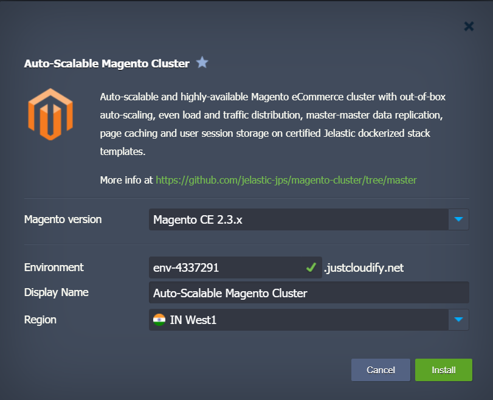
Task: Select the Magento CE 2.3.x version field
Action: [298, 219]
